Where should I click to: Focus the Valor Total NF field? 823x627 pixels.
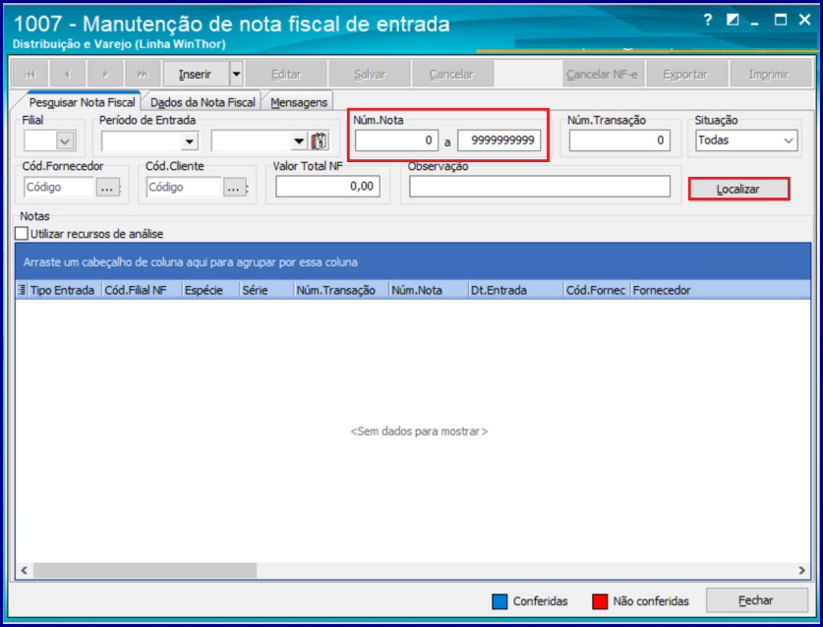click(x=327, y=187)
